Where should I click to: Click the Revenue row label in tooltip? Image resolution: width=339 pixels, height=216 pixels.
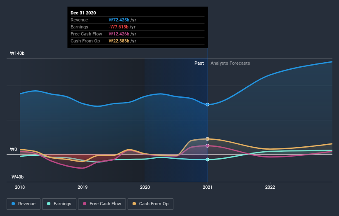79,20
